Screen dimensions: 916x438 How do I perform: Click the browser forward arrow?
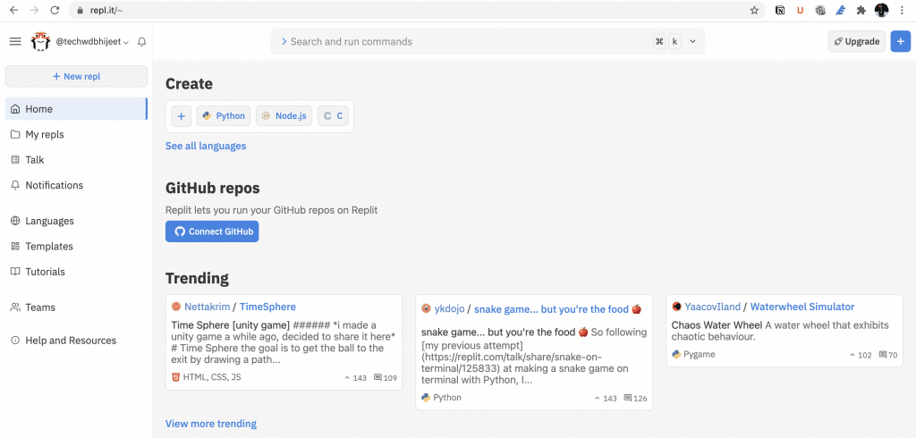35,10
